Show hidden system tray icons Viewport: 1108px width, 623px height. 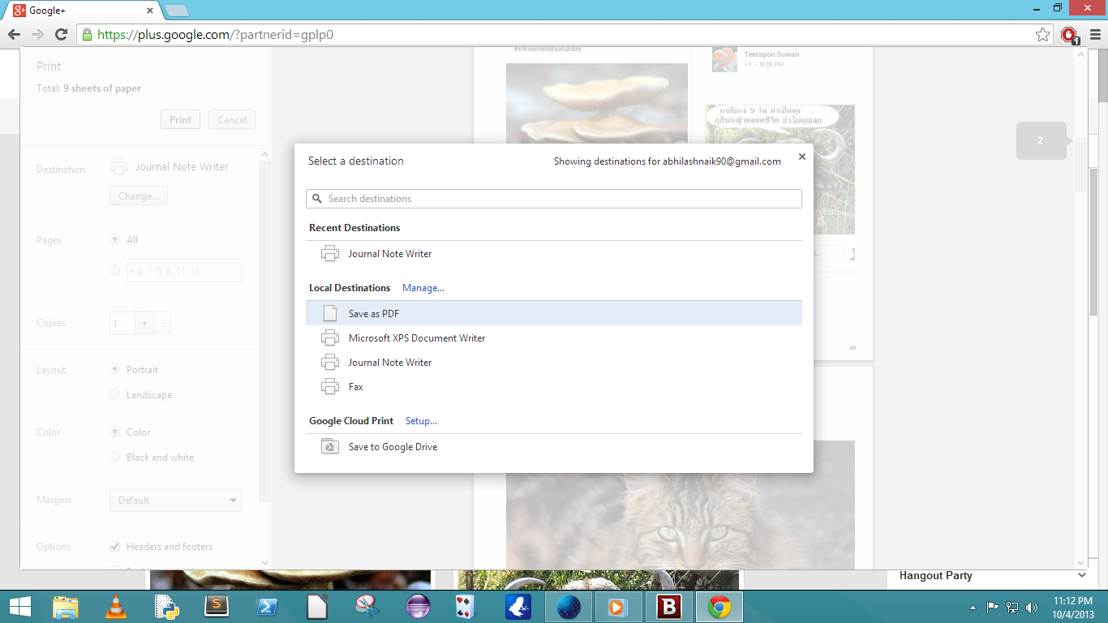tap(973, 607)
